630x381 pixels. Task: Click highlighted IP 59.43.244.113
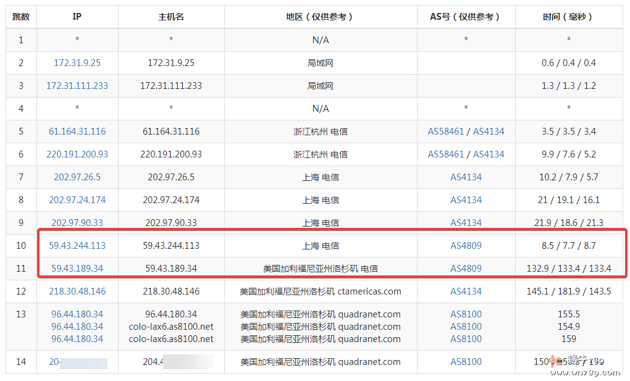pyautogui.click(x=77, y=245)
